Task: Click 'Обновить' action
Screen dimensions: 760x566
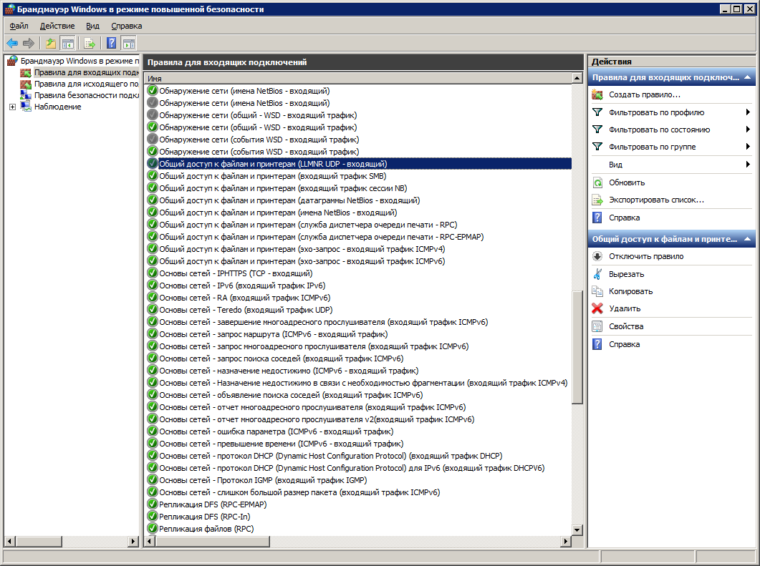Action: (627, 182)
